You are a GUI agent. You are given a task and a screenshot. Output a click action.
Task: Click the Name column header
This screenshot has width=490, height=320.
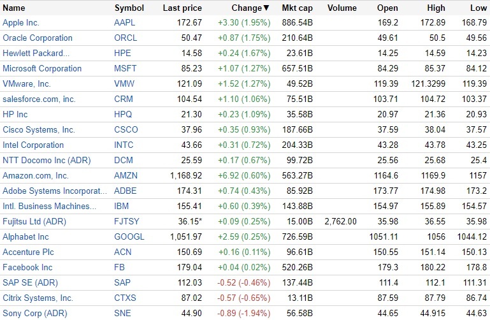point(14,8)
